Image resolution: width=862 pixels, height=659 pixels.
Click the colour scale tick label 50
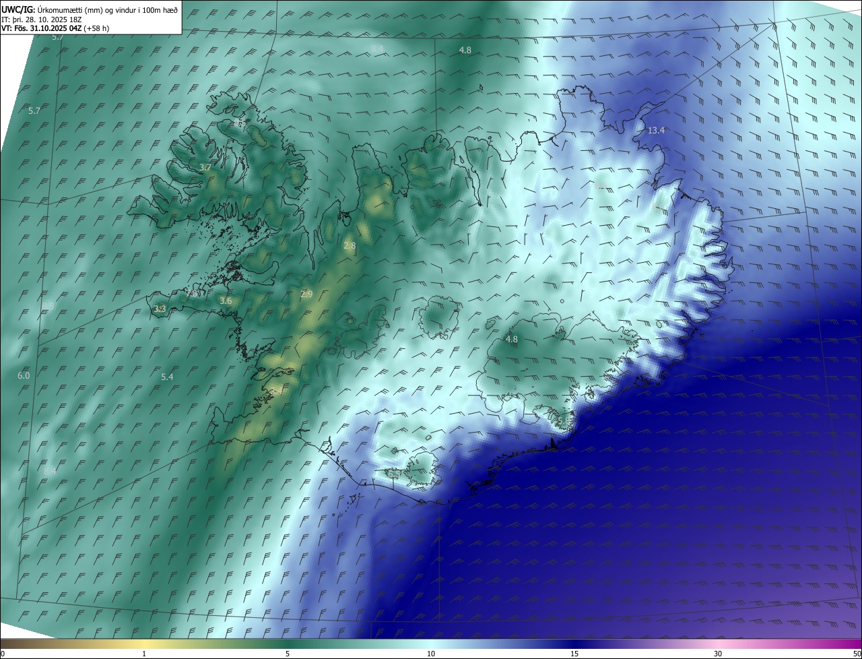pyautogui.click(x=857, y=654)
